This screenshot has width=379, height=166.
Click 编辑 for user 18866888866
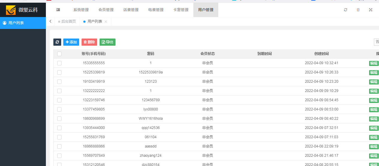click(x=374, y=147)
